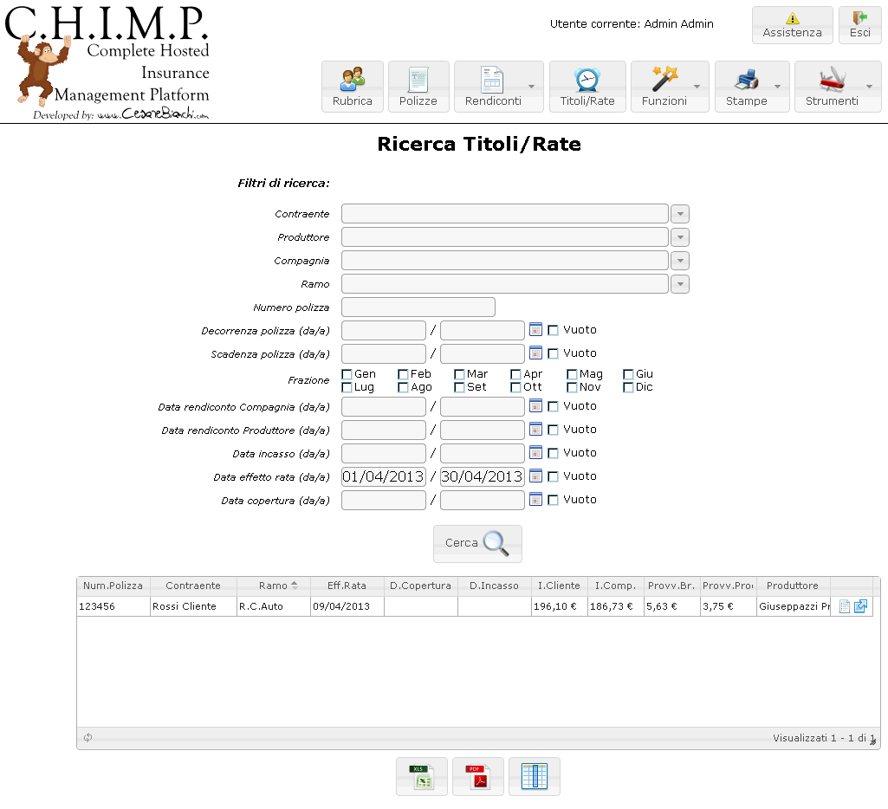This screenshot has height=809, width=888.
Task: Open calendar for Data rendiconto Produttore
Action: tap(535, 429)
